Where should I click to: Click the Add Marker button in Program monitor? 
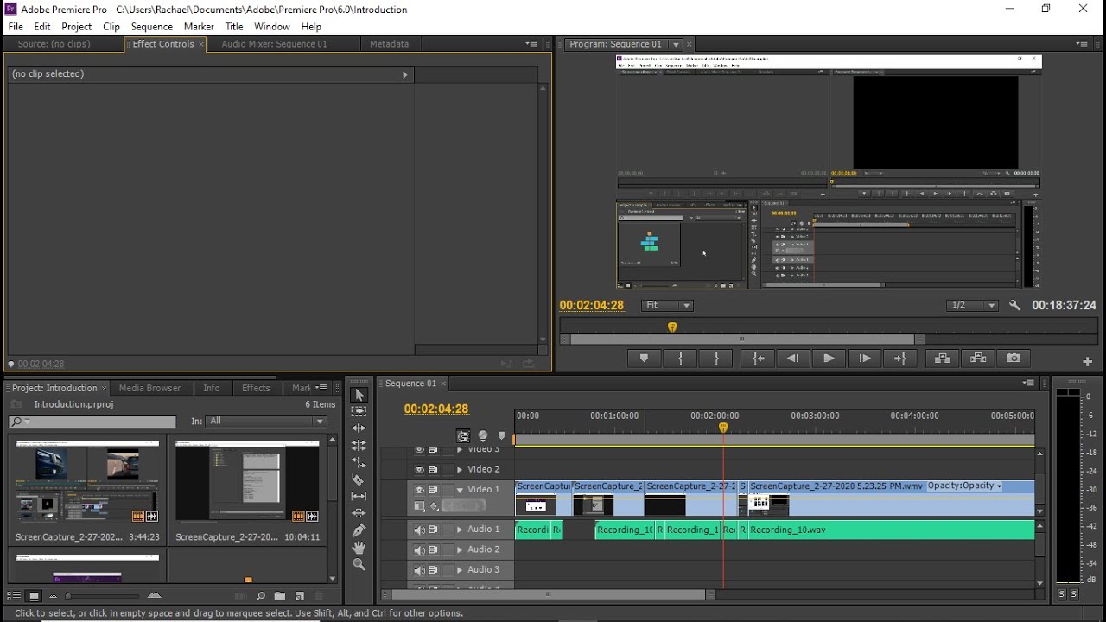tap(644, 359)
